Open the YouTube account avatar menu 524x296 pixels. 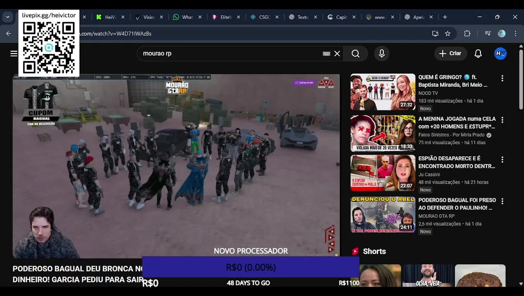[x=501, y=53]
